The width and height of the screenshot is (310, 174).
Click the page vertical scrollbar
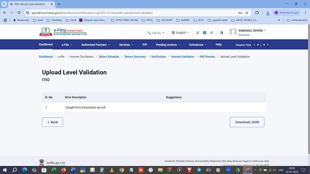[x=309, y=89]
